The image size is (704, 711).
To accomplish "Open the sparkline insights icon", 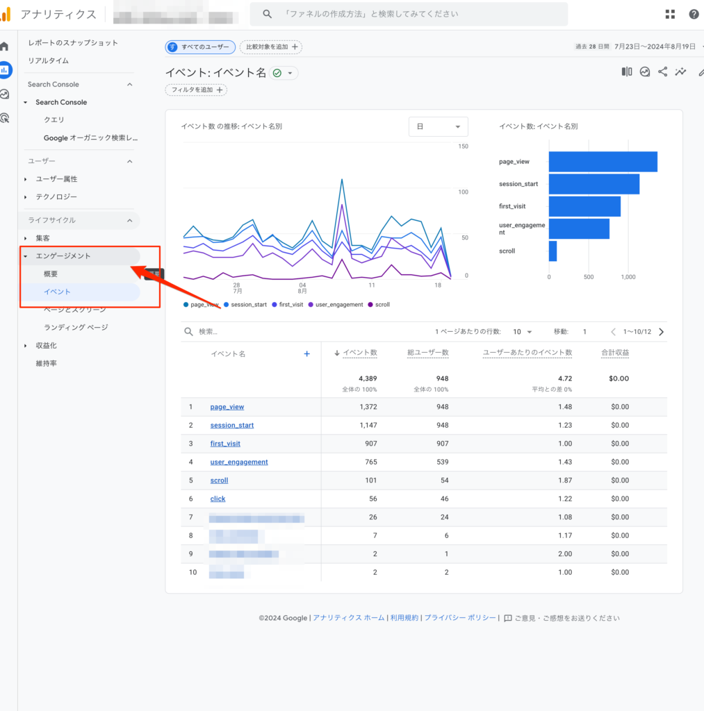I will coord(680,72).
